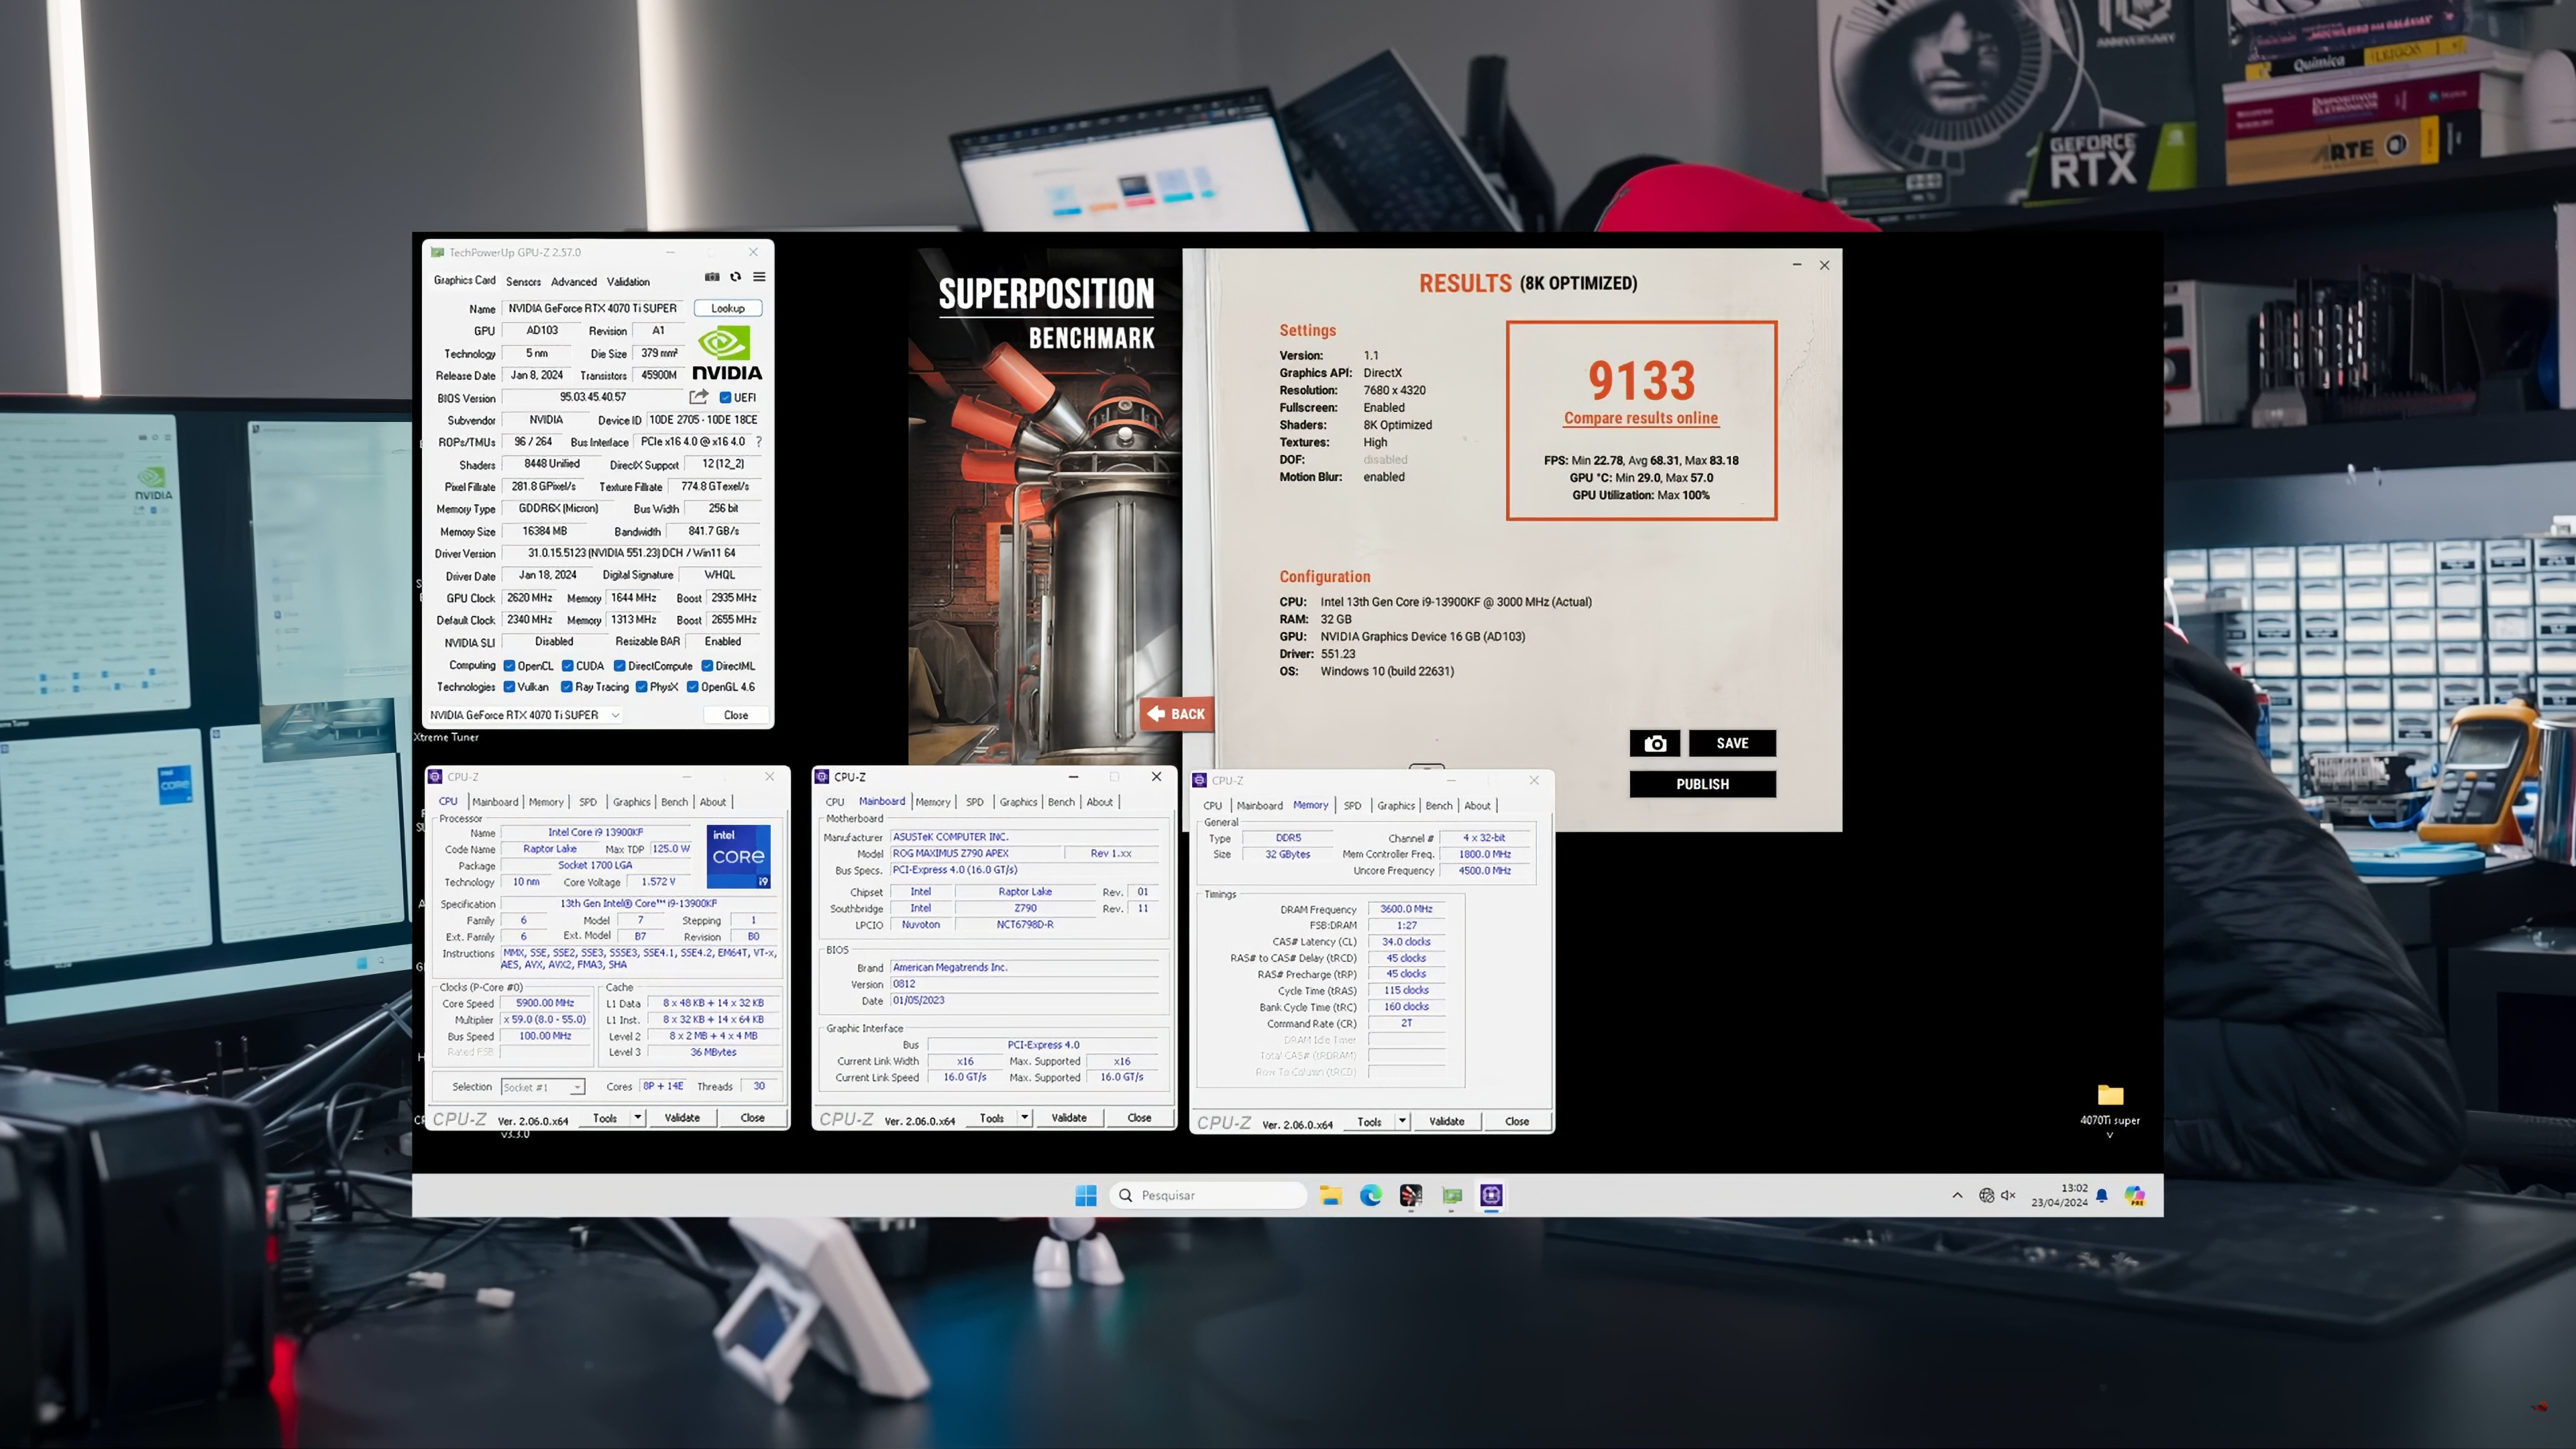Image resolution: width=2576 pixels, height=1449 pixels.
Task: Toggle the UEFI checkbox
Action: click(x=726, y=398)
